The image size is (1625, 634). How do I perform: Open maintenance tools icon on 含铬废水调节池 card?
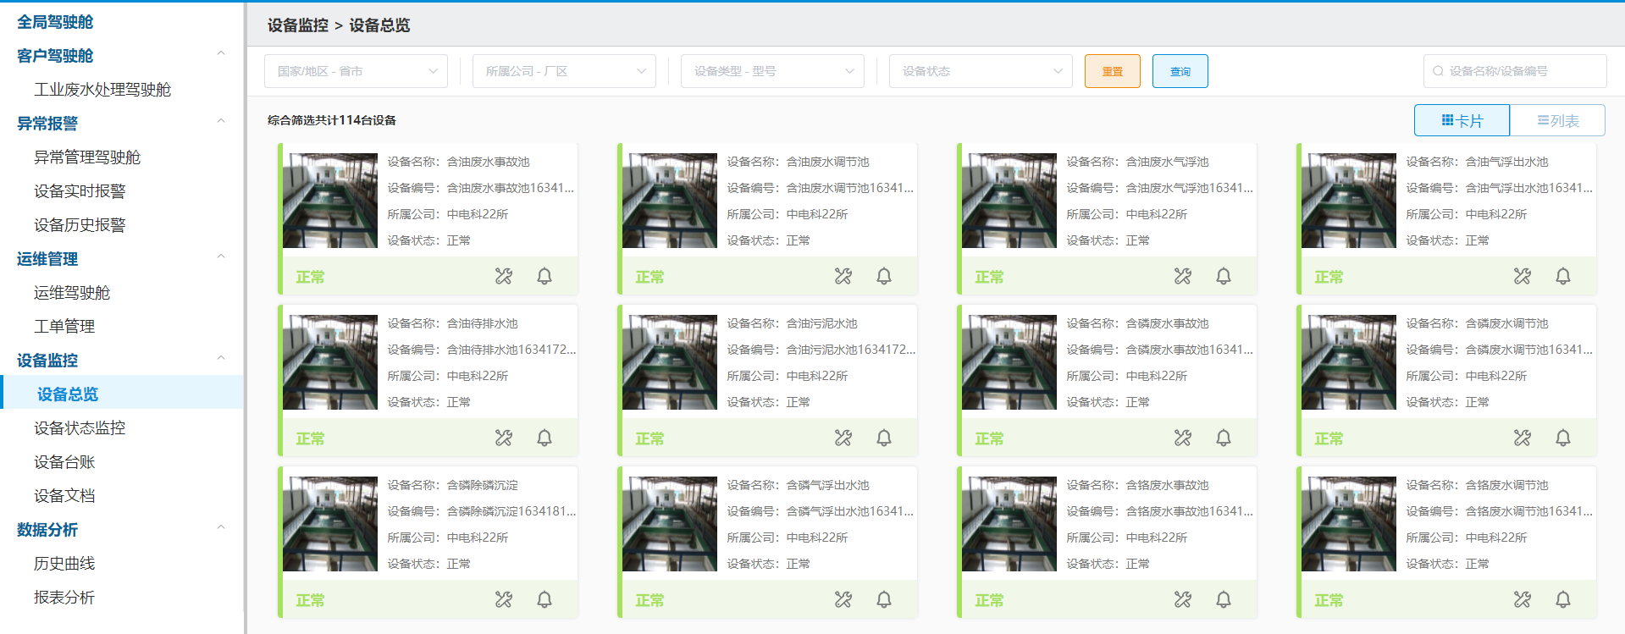1523,599
